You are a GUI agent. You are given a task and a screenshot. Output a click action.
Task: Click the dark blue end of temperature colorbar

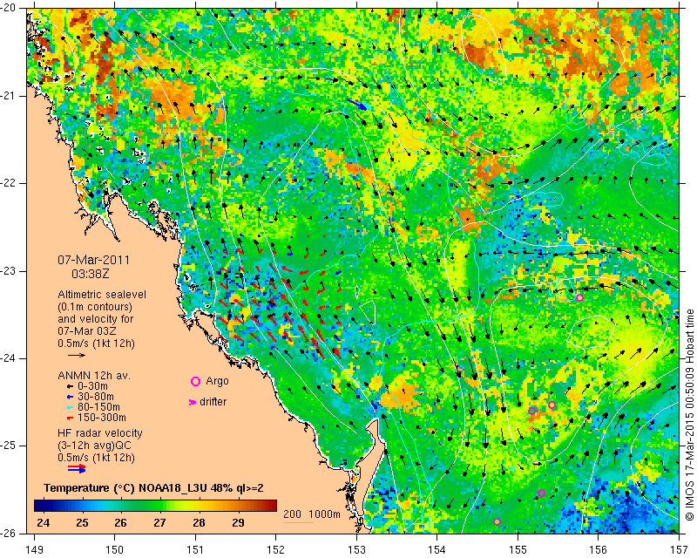(x=39, y=506)
